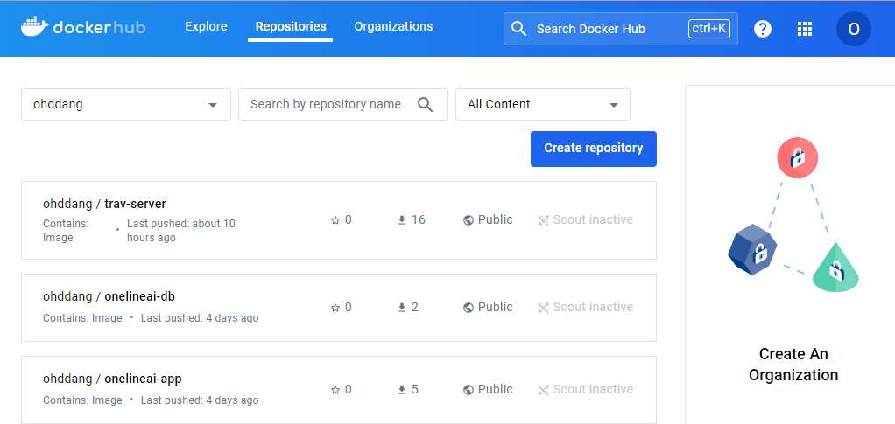Click the Scout inactive icon for onelineai-db
The height and width of the screenshot is (424, 895).
[543, 308]
